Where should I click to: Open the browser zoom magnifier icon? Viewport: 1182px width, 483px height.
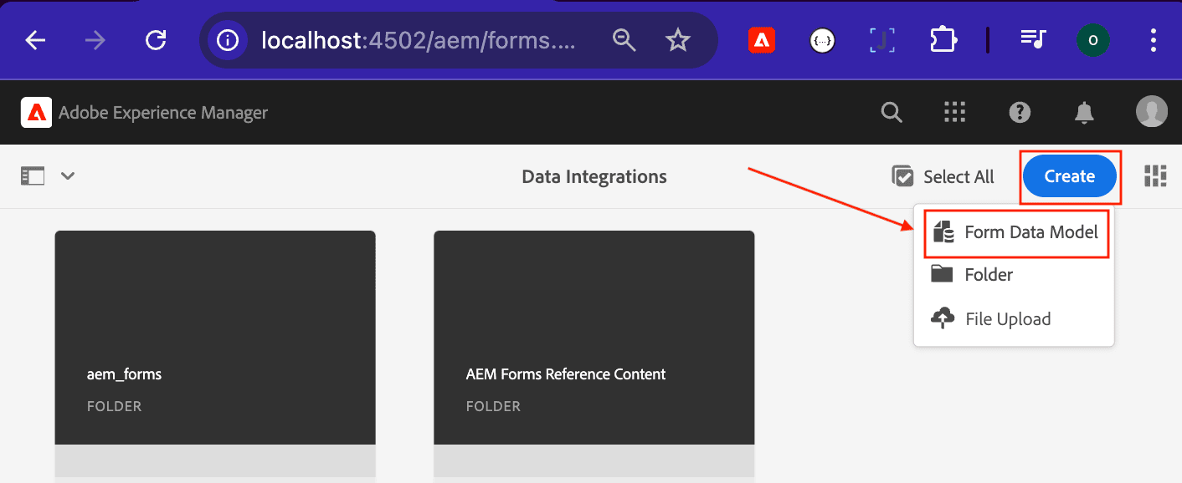[624, 40]
